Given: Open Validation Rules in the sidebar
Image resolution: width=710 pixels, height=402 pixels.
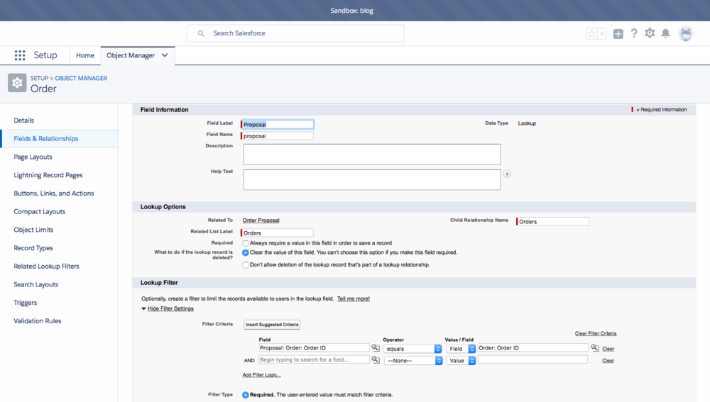Looking at the screenshot, I should point(38,321).
